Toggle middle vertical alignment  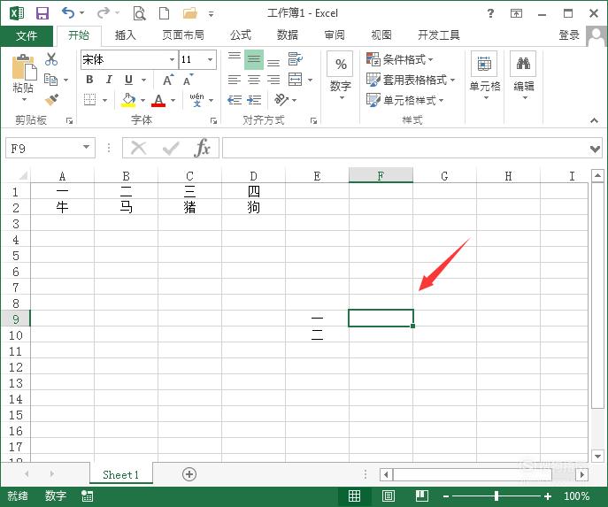254,59
